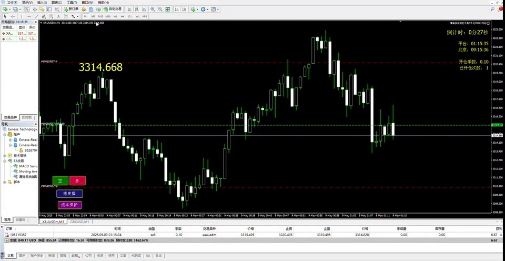Open the 文件(F) menu
Viewport: 505px width, 261px height.
(12, 3)
